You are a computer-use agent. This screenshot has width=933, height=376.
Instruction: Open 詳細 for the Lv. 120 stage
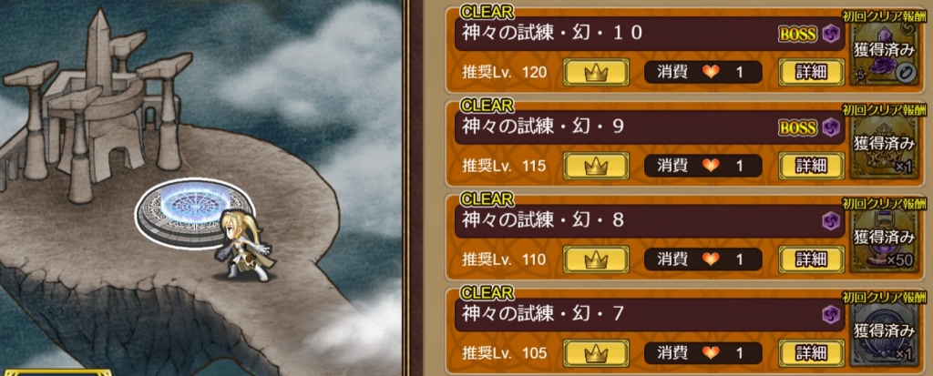[x=811, y=73]
